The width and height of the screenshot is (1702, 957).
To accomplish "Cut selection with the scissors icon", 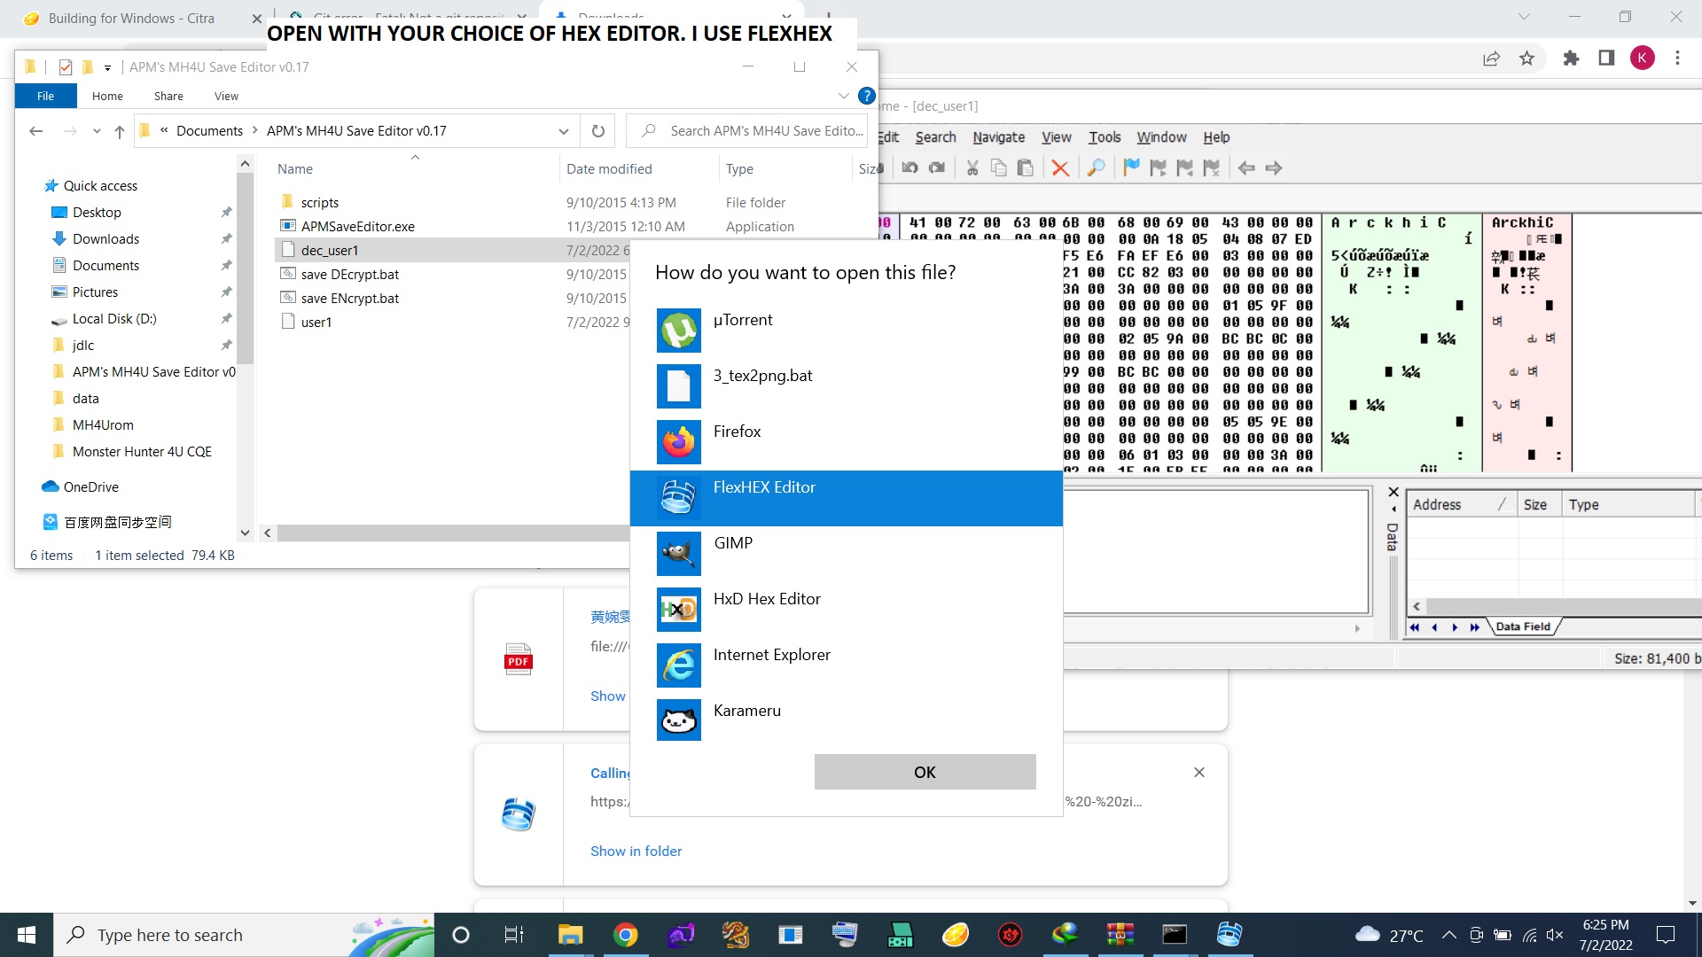I will (x=972, y=167).
